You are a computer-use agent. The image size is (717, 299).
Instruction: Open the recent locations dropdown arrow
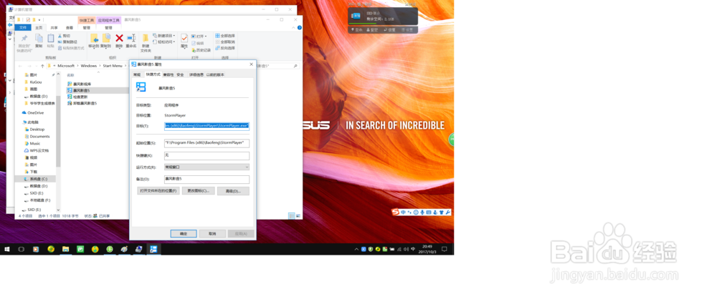[36, 66]
